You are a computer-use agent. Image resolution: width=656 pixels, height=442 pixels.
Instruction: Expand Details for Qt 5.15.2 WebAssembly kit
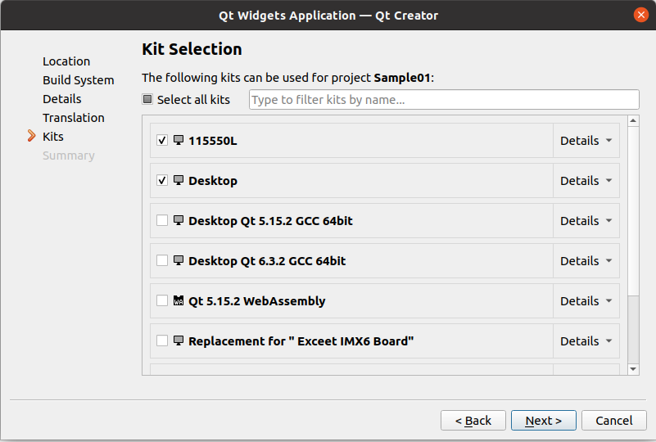tap(586, 301)
